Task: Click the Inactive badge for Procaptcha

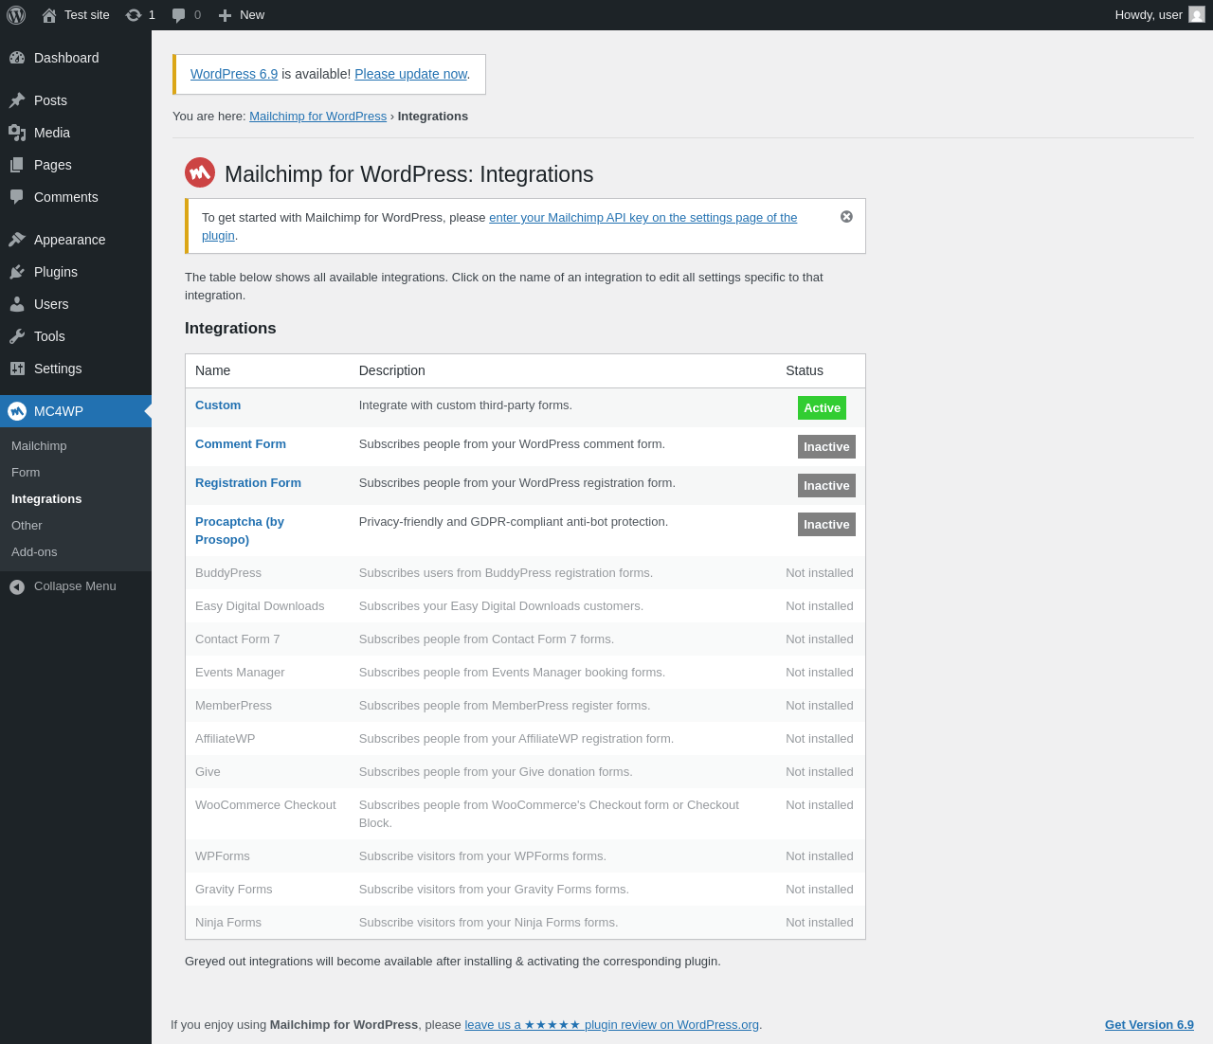Action: pyautogui.click(x=826, y=525)
